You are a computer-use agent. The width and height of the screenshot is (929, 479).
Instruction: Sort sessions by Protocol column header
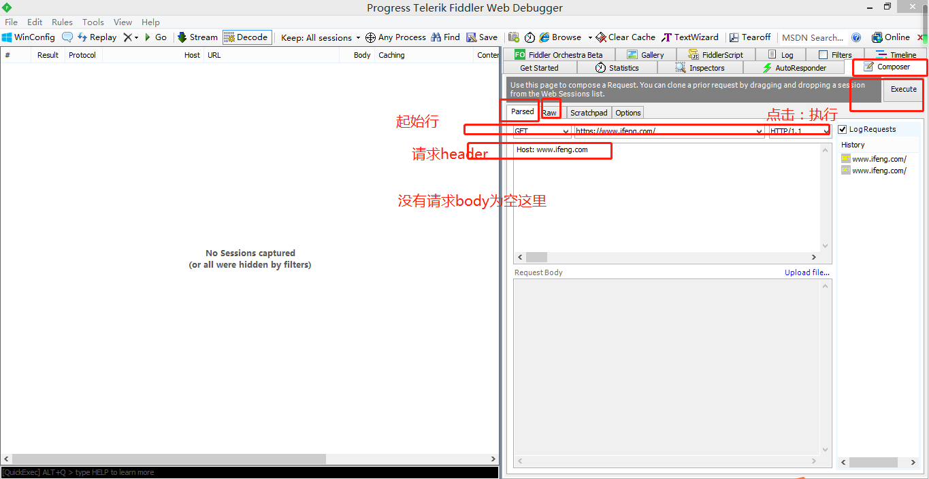[82, 55]
